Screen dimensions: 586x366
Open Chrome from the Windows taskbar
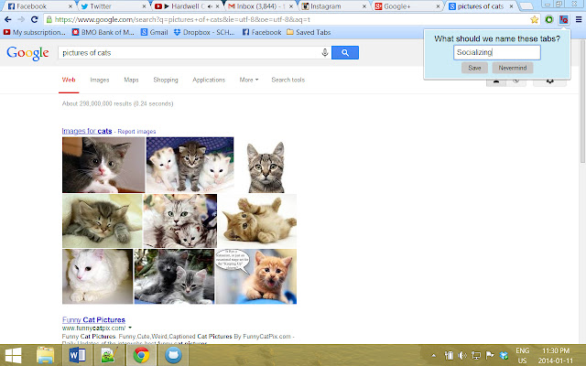pos(140,354)
